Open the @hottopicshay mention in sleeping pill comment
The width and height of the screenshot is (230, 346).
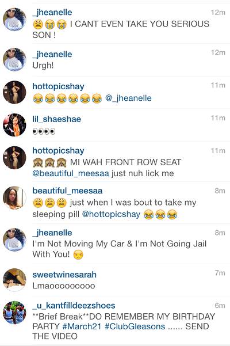(x=111, y=214)
